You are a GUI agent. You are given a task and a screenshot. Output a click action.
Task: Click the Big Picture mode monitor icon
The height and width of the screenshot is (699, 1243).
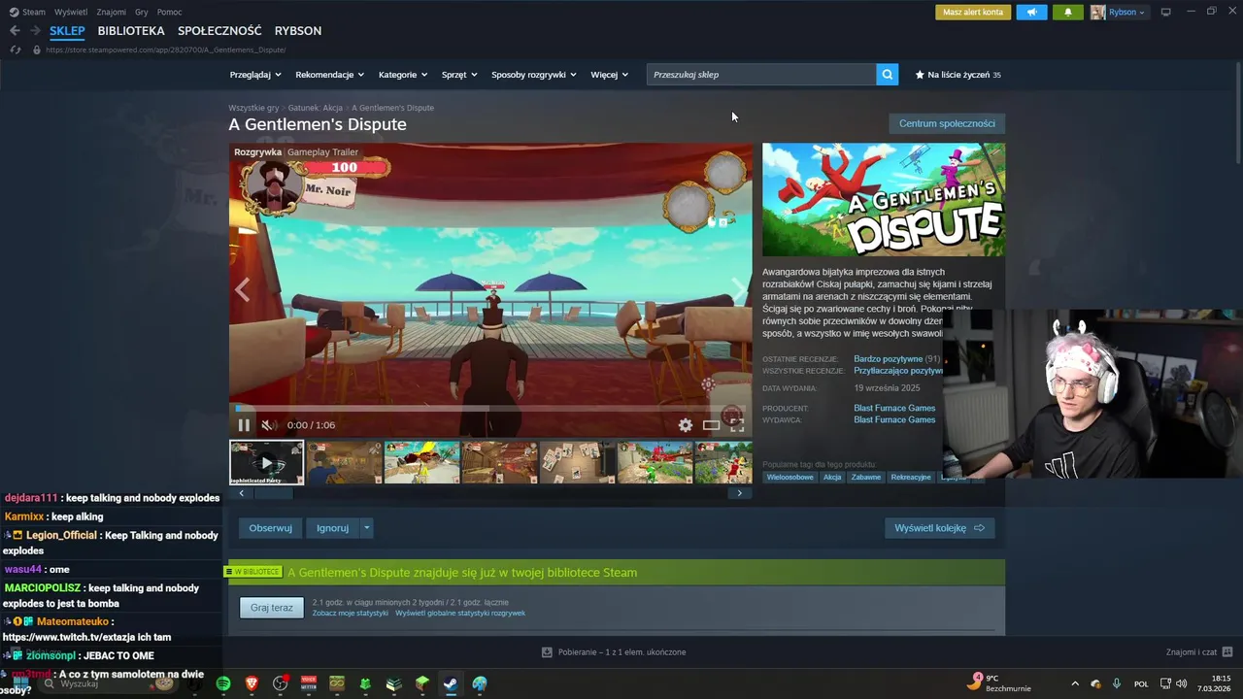[x=1166, y=12]
